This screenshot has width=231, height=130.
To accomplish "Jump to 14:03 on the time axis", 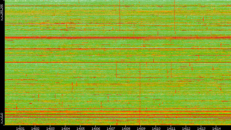I will (50, 128).
